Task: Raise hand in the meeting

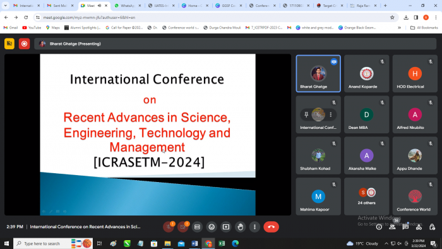Action: (x=241, y=227)
